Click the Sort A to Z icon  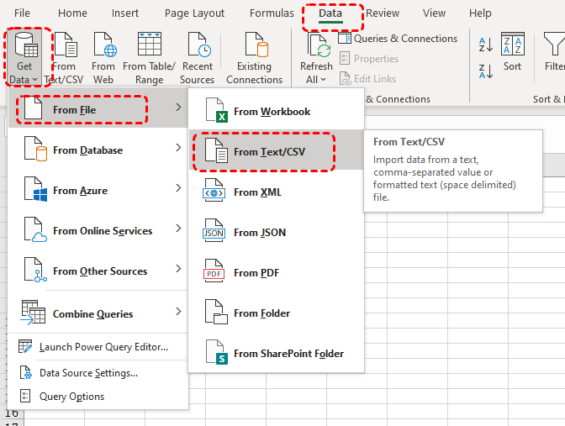click(486, 45)
